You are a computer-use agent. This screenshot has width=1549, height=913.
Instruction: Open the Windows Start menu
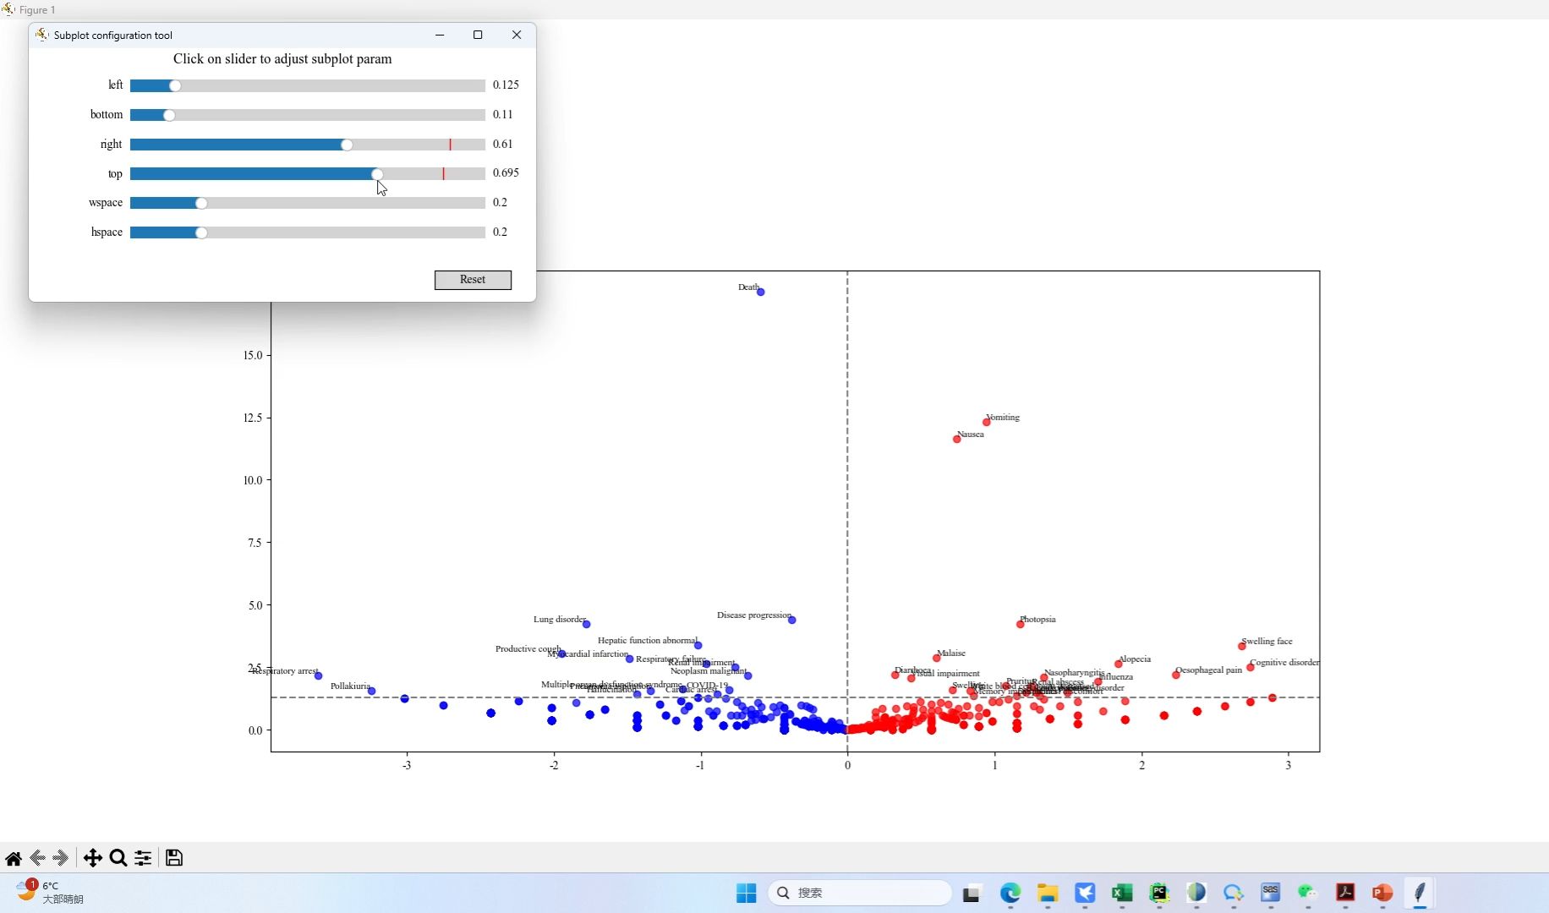747,893
